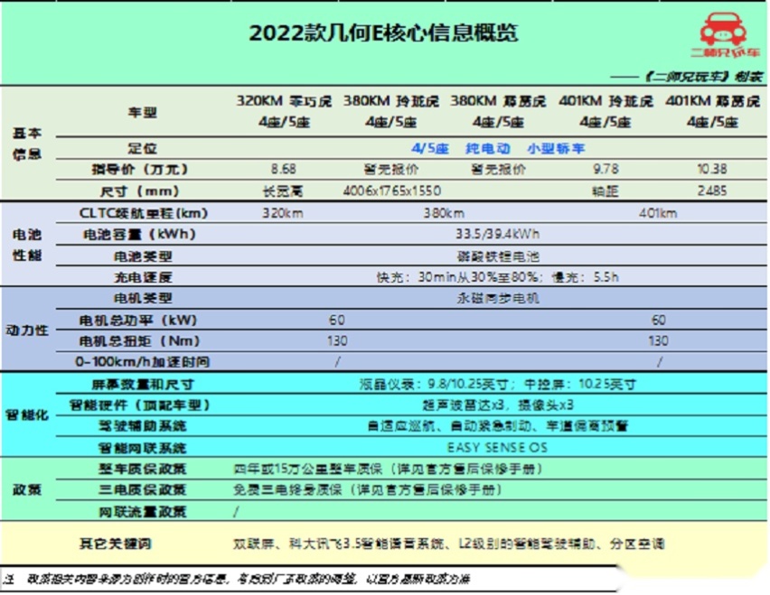Select the value "33.5/39.4kWh"

point(497,235)
